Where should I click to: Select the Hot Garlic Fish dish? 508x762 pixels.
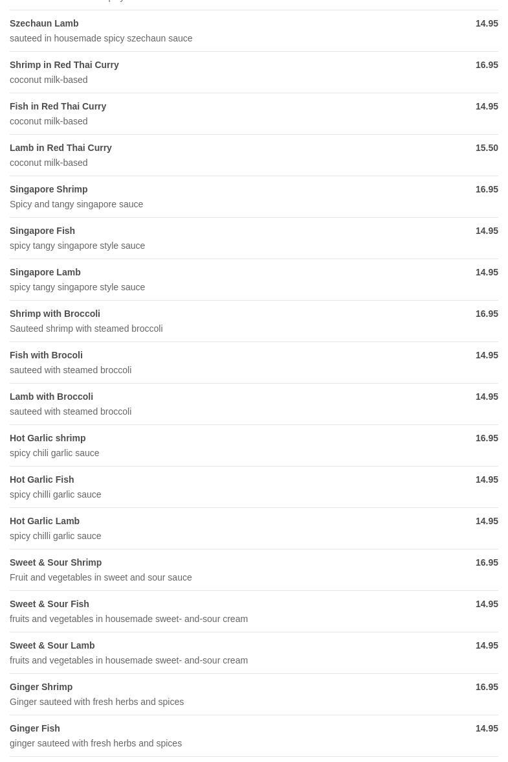tap(41, 479)
